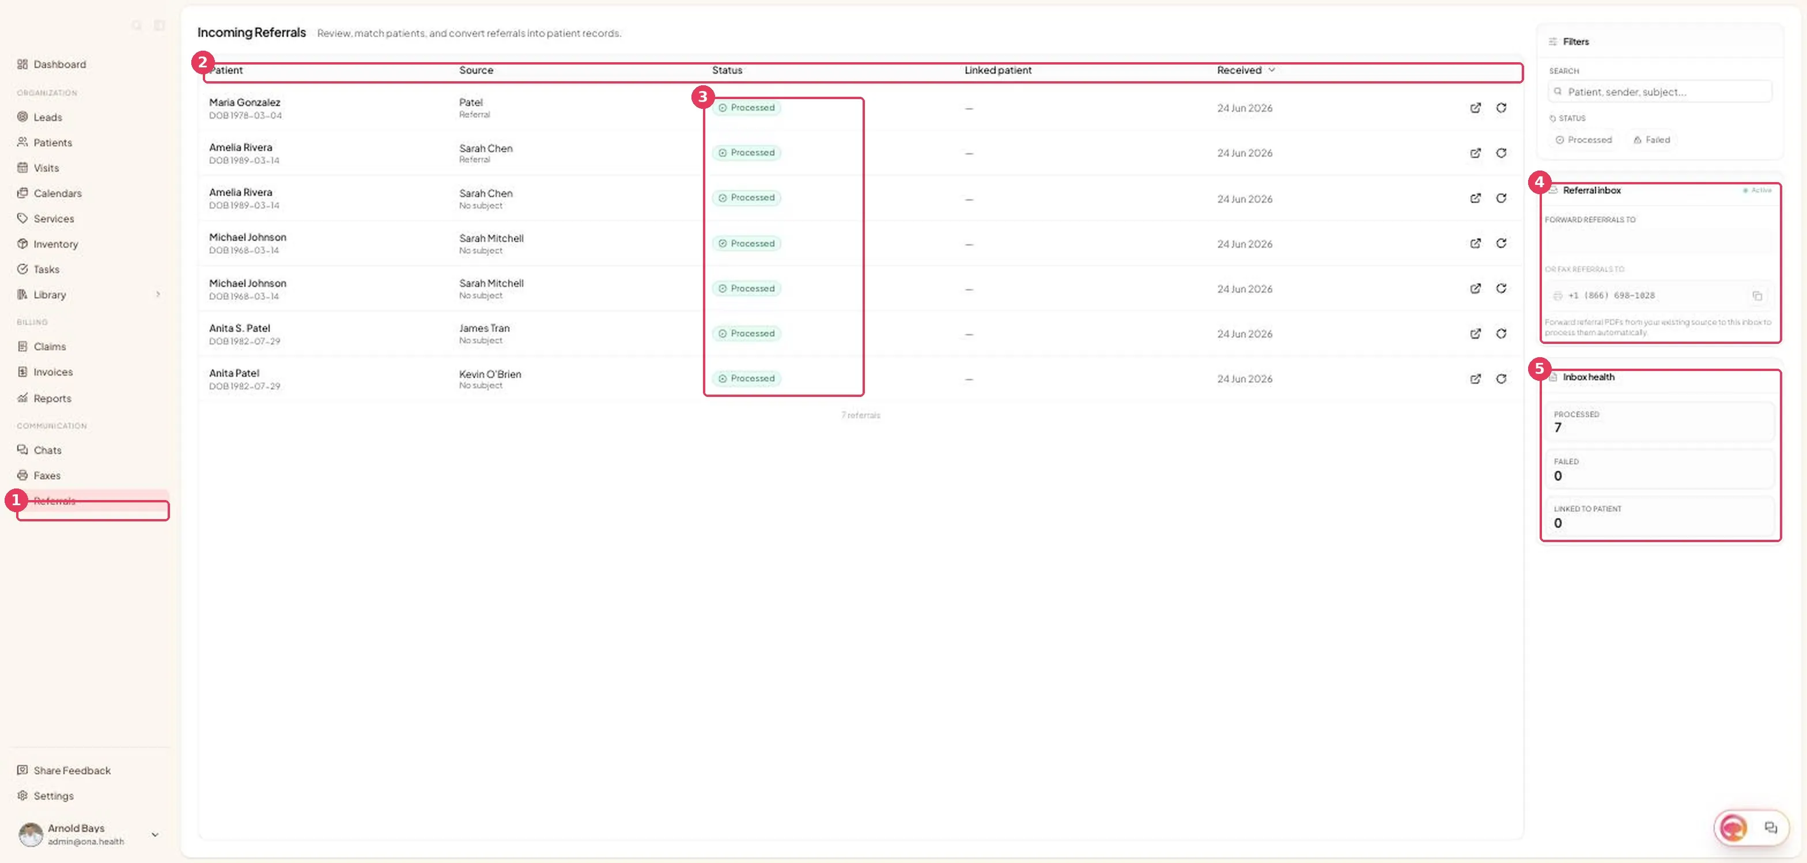Viewport: 1807px width, 863px height.
Task: Click the Inventory box icon
Action: (22, 243)
